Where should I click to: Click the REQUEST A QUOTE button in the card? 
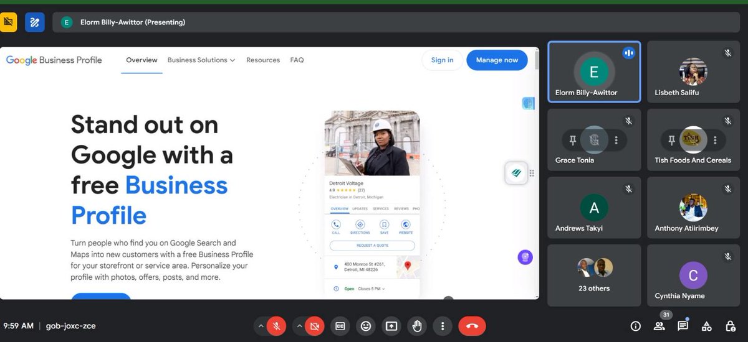coord(372,246)
